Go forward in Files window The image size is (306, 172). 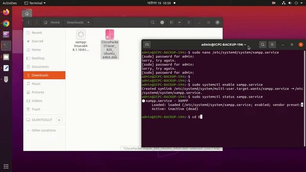coord(36,22)
